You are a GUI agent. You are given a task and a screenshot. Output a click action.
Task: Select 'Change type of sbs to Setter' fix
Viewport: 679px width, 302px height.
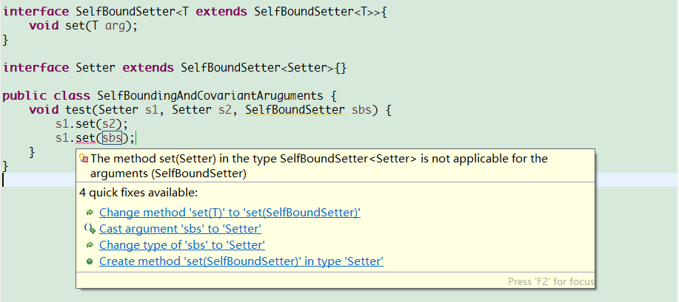[182, 245]
